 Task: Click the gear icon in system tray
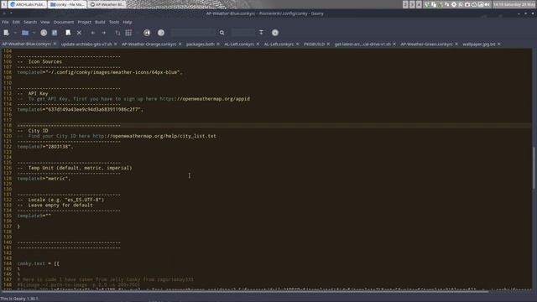tap(454, 4)
